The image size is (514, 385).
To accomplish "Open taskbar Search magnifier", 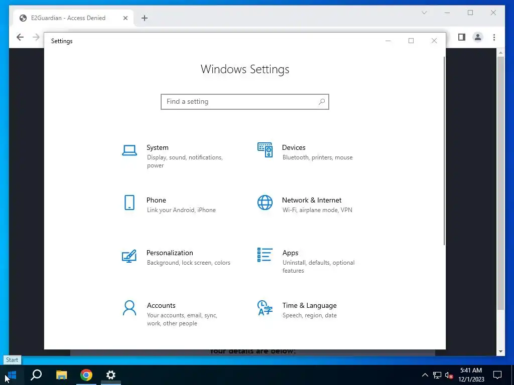I will coord(36,375).
